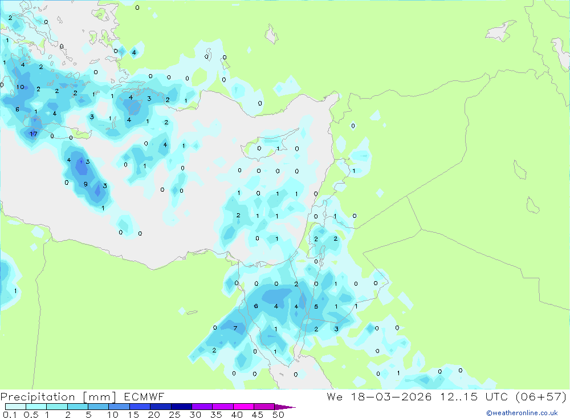Image resolution: width=570 pixels, height=418 pixels.
Task: Click the '50' legend scale label
Action: coord(279,415)
